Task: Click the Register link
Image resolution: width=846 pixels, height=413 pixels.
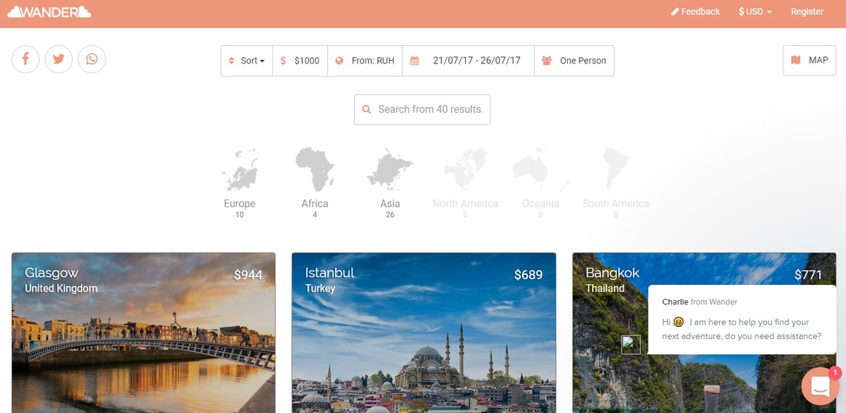Action: tap(806, 11)
